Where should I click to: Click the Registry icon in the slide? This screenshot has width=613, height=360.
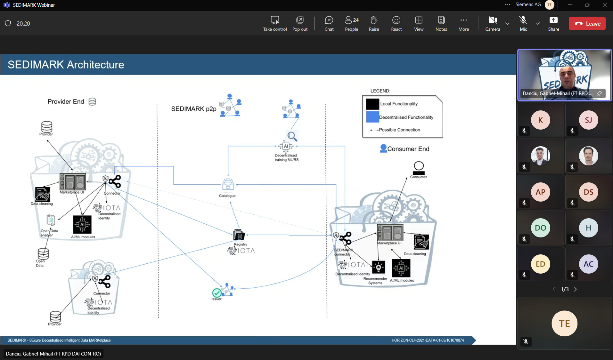239,235
